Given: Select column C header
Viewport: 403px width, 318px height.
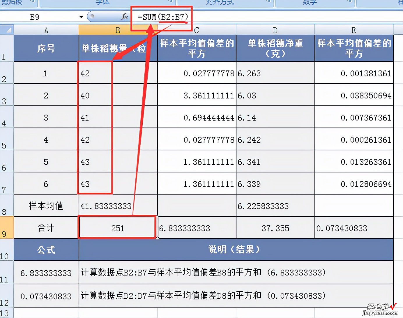Looking at the screenshot, I should pyautogui.click(x=197, y=30).
